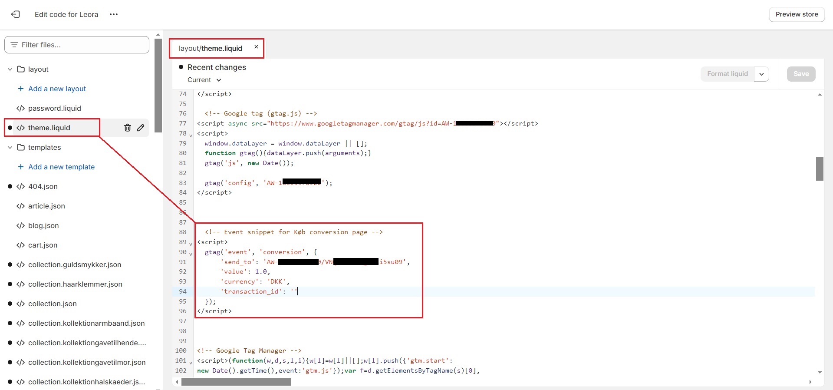The width and height of the screenshot is (833, 390).
Task: Close the layout/theme.liquid tab
Action: pos(256,47)
